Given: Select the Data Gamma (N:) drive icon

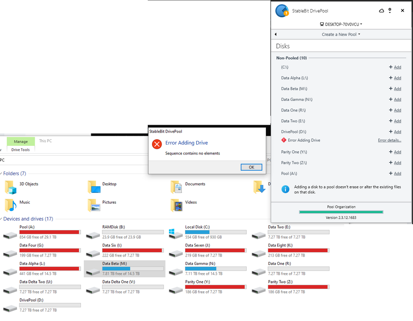Looking at the screenshot, I should pos(176,272).
